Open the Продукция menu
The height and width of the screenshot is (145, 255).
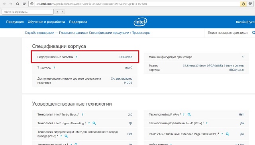click(x=15, y=22)
